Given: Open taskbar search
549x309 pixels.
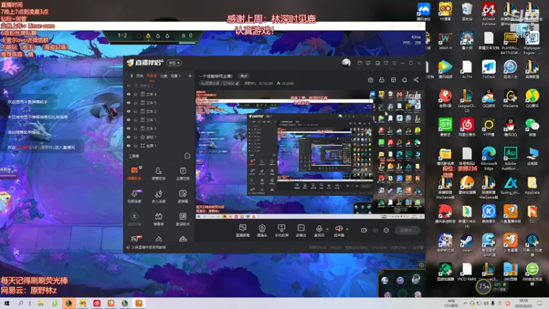Looking at the screenshot, I should [21, 304].
